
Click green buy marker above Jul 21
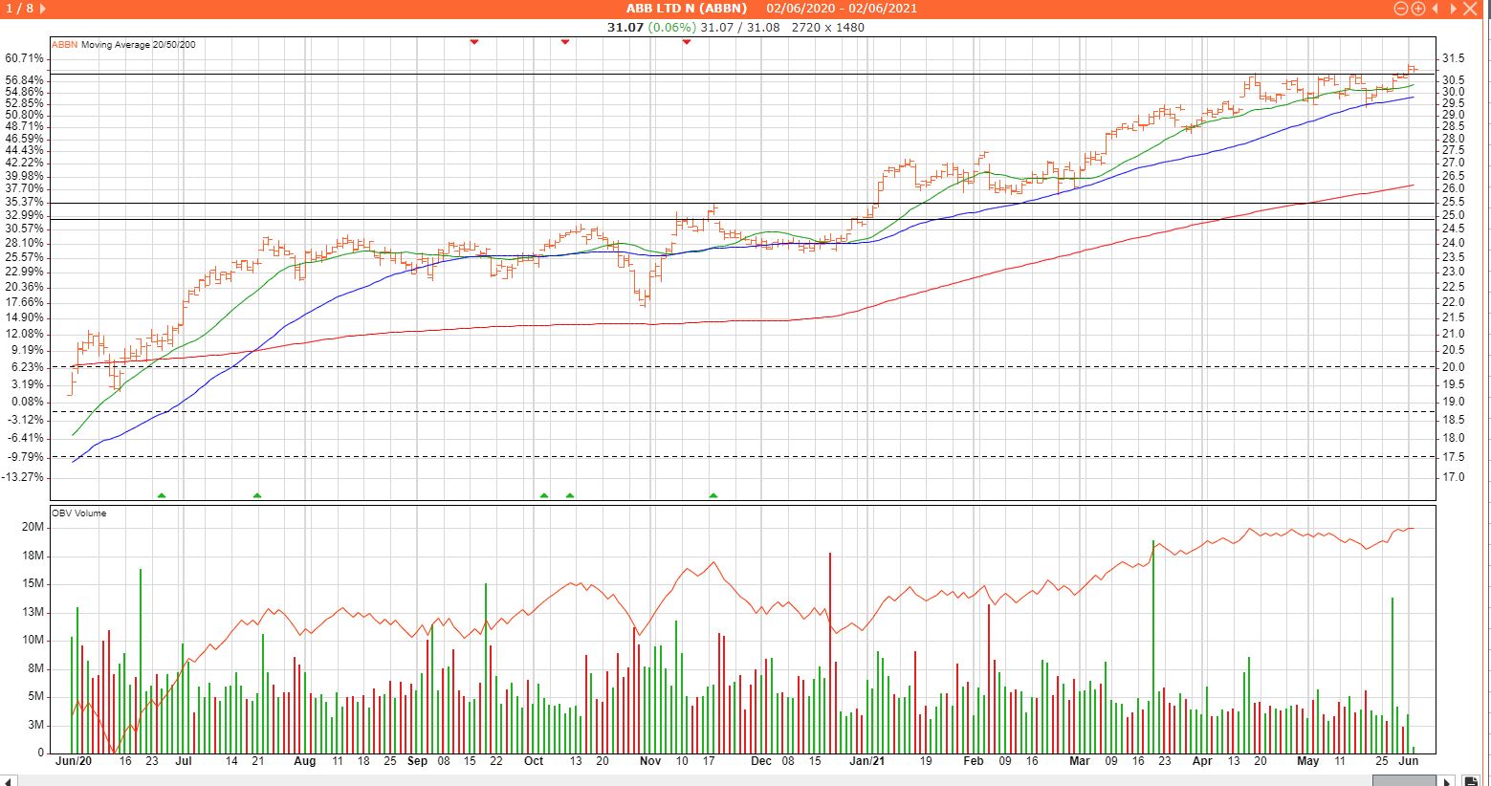pyautogui.click(x=256, y=495)
